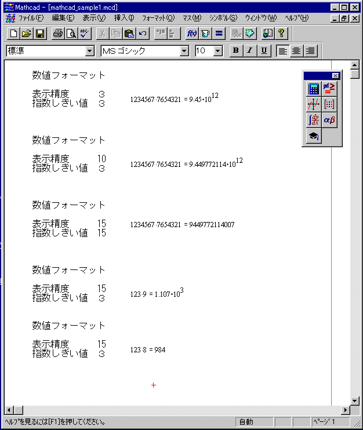363x430 pixels.
Task: Expand the style dropdown showing 標準
Action: [89, 51]
